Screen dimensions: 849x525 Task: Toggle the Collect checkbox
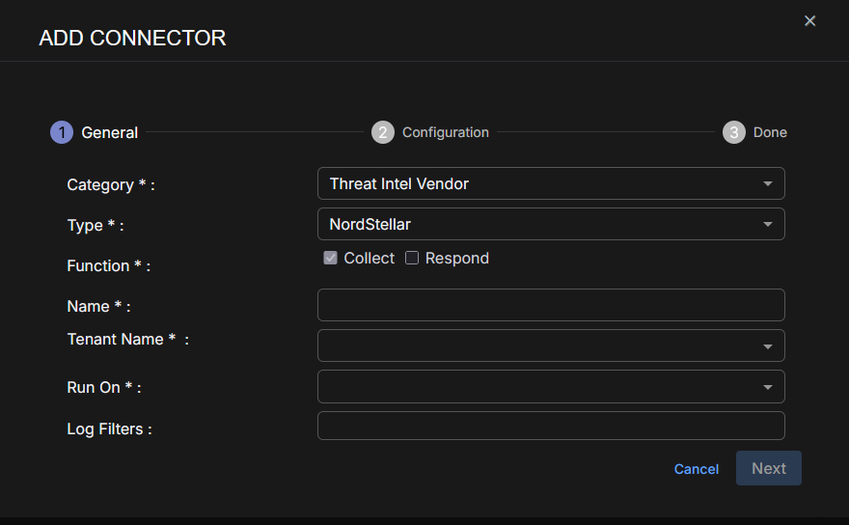click(x=330, y=258)
